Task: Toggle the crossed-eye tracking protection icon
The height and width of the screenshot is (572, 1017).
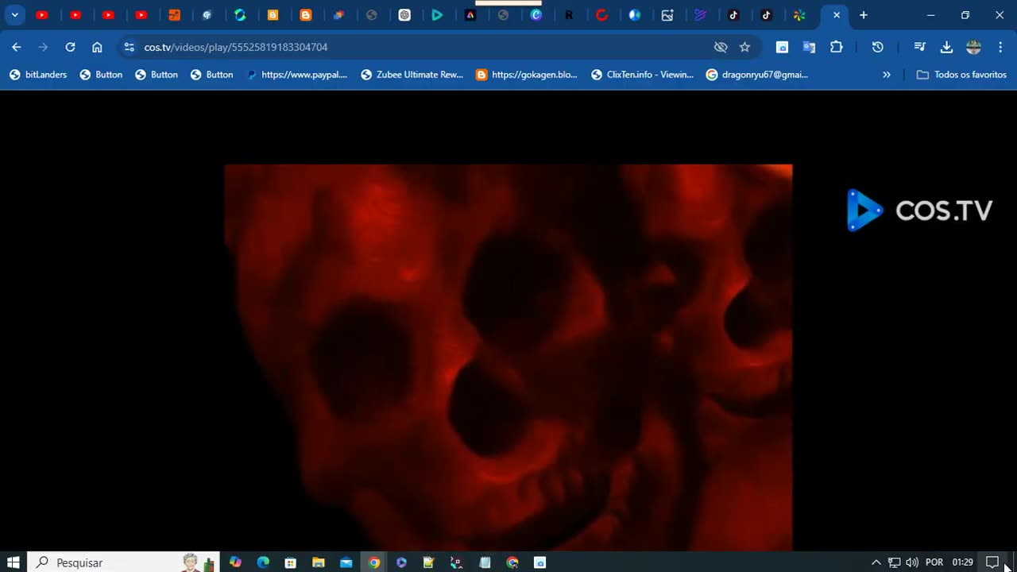Action: (x=721, y=47)
